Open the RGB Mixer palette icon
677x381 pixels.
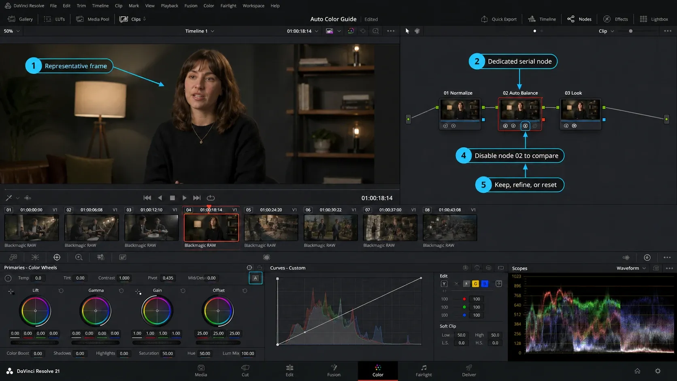pos(101,257)
